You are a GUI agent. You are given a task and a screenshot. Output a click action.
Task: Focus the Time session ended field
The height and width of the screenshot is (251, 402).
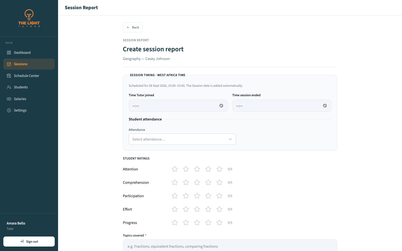point(282,106)
